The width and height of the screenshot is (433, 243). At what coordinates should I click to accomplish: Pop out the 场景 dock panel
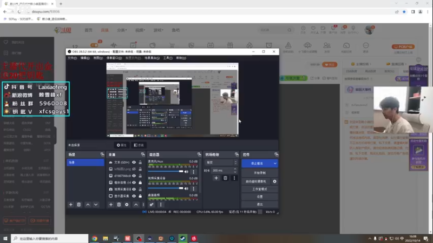[102, 154]
